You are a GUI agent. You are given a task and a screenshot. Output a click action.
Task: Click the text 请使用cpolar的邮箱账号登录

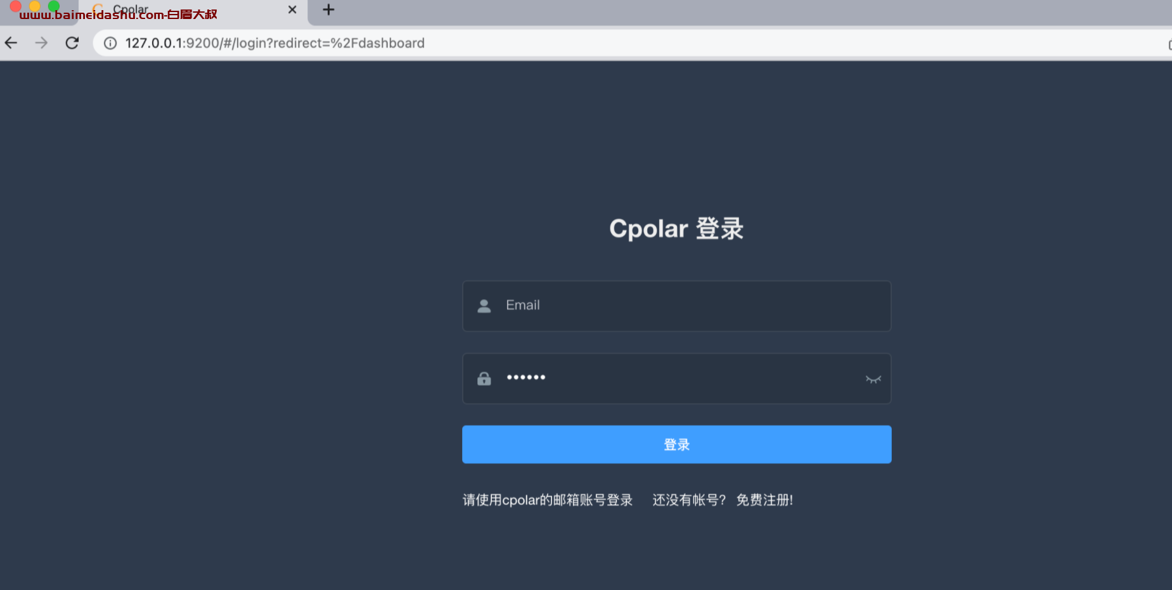pos(548,500)
